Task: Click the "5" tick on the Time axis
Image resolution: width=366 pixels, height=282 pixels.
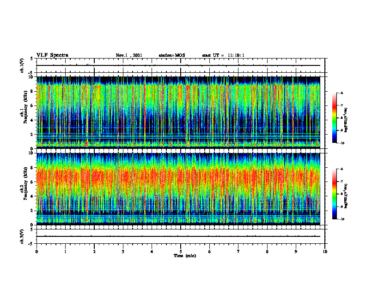Action: click(181, 252)
